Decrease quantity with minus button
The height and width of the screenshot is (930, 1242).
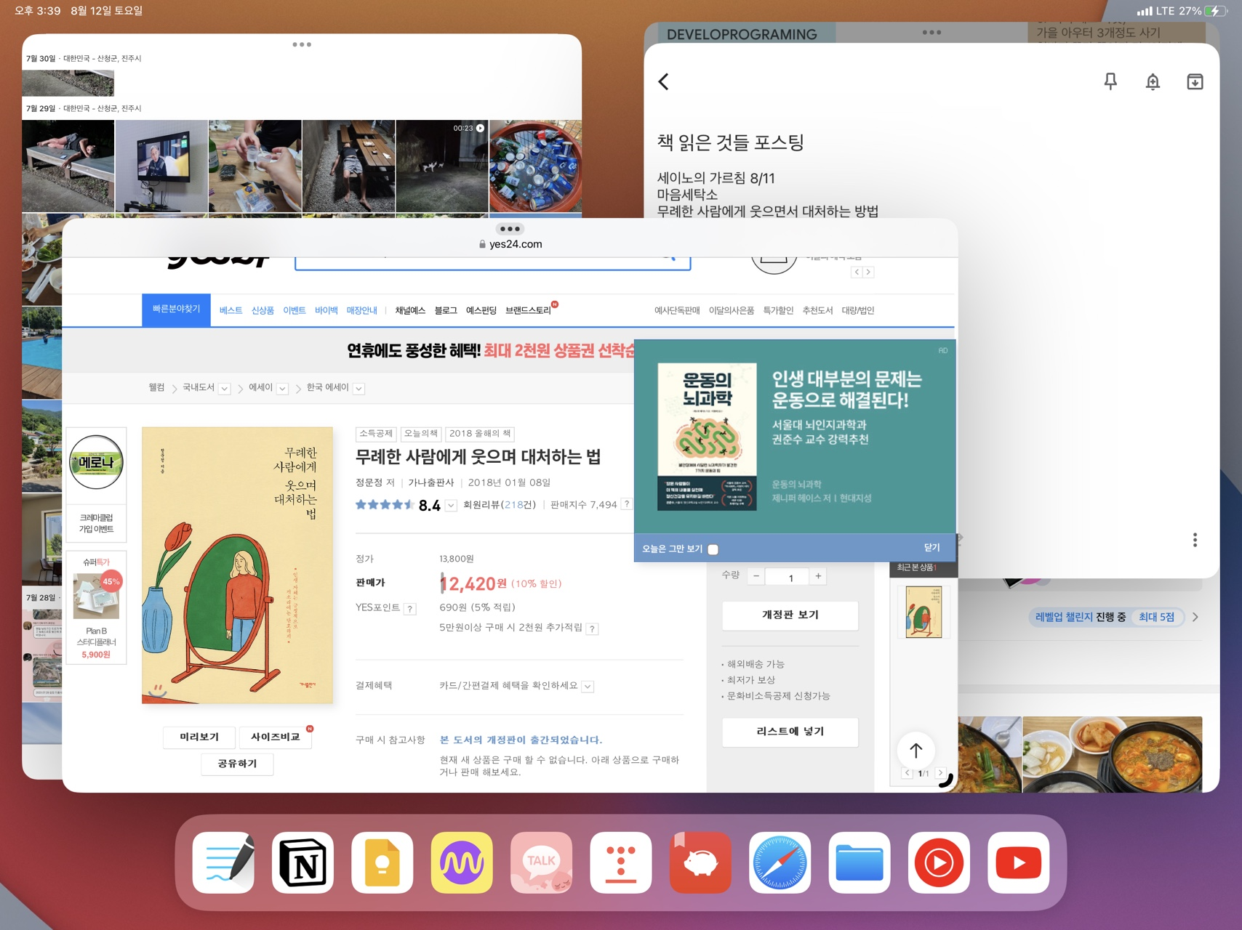756,576
